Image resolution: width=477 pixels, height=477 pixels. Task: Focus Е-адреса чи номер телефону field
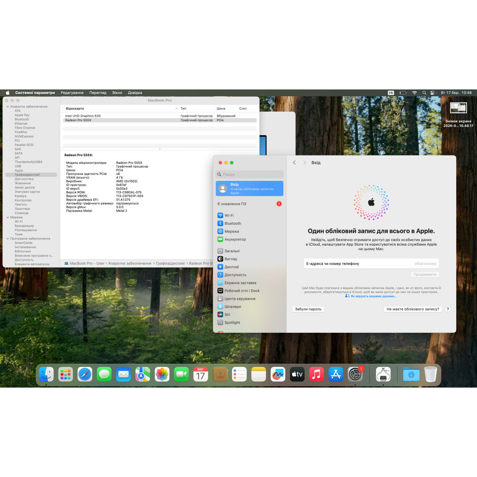[371, 264]
